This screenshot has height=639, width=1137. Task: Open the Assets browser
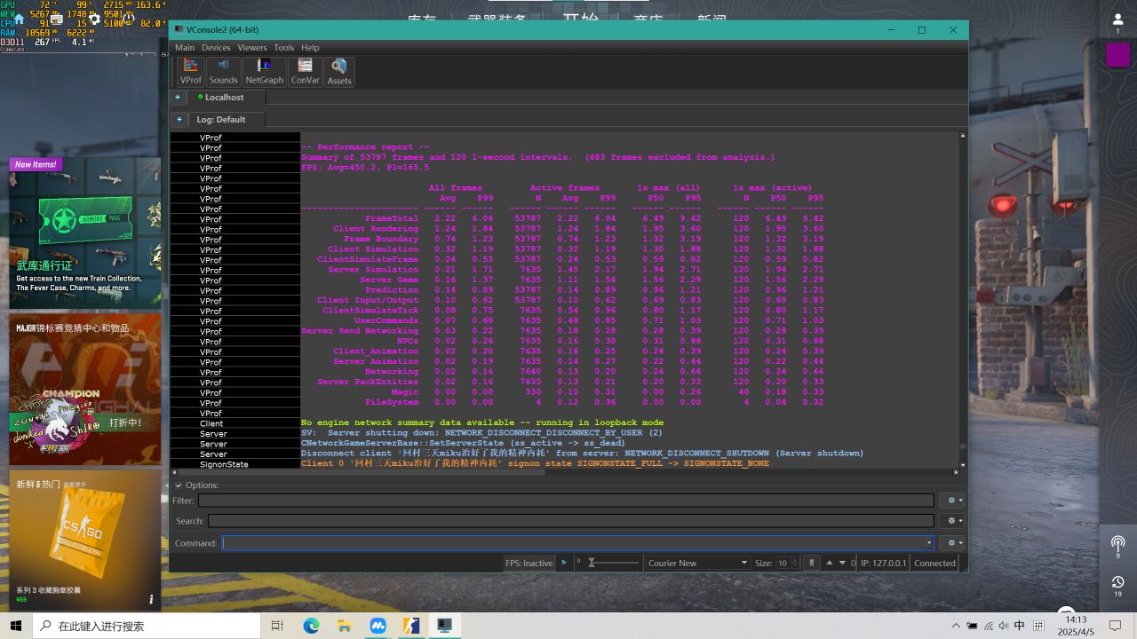[x=339, y=71]
